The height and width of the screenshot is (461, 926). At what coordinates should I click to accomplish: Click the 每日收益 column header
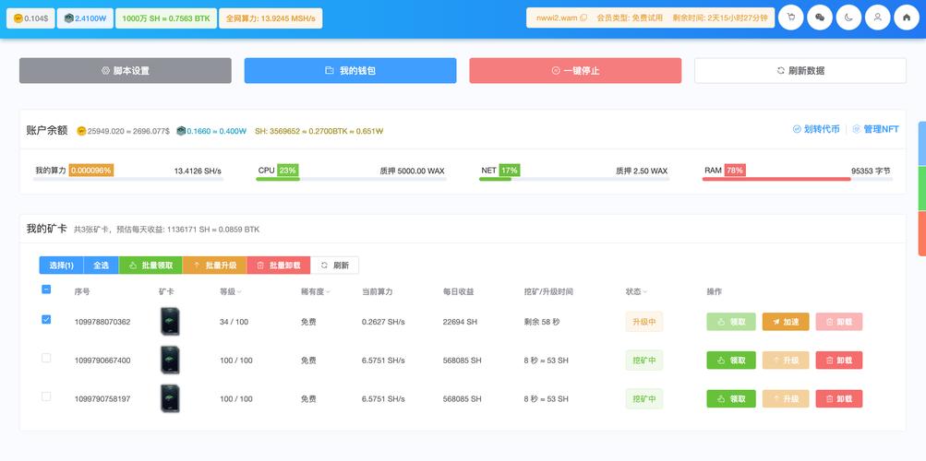[458, 291]
